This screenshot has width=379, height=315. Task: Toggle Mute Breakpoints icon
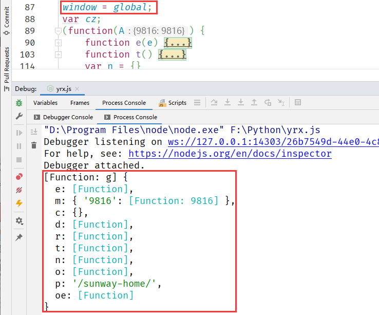19,190
